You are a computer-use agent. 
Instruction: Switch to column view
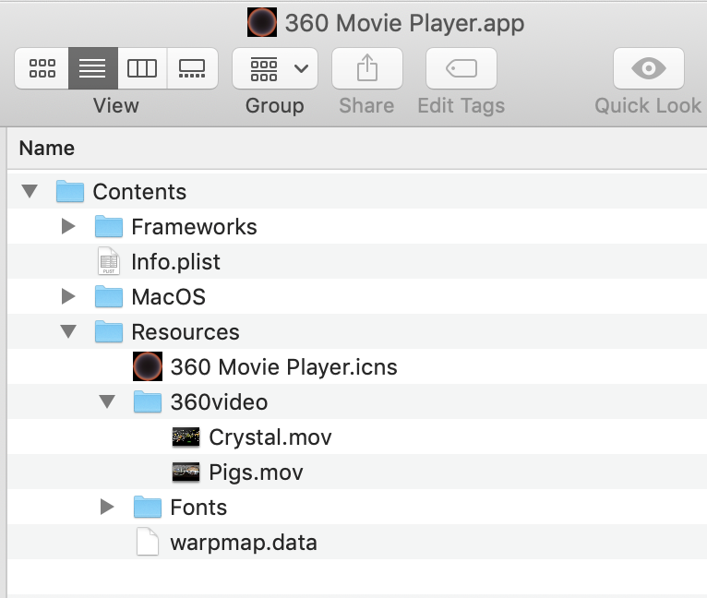click(x=142, y=68)
